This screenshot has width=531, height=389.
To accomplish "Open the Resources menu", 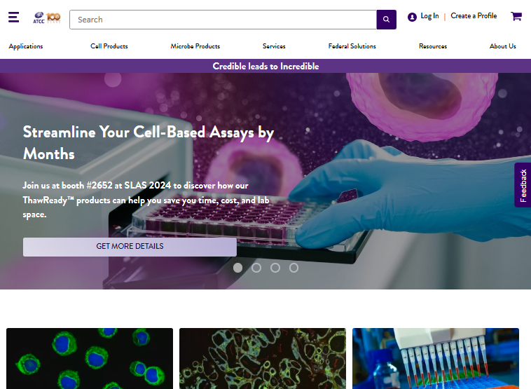I will point(433,46).
